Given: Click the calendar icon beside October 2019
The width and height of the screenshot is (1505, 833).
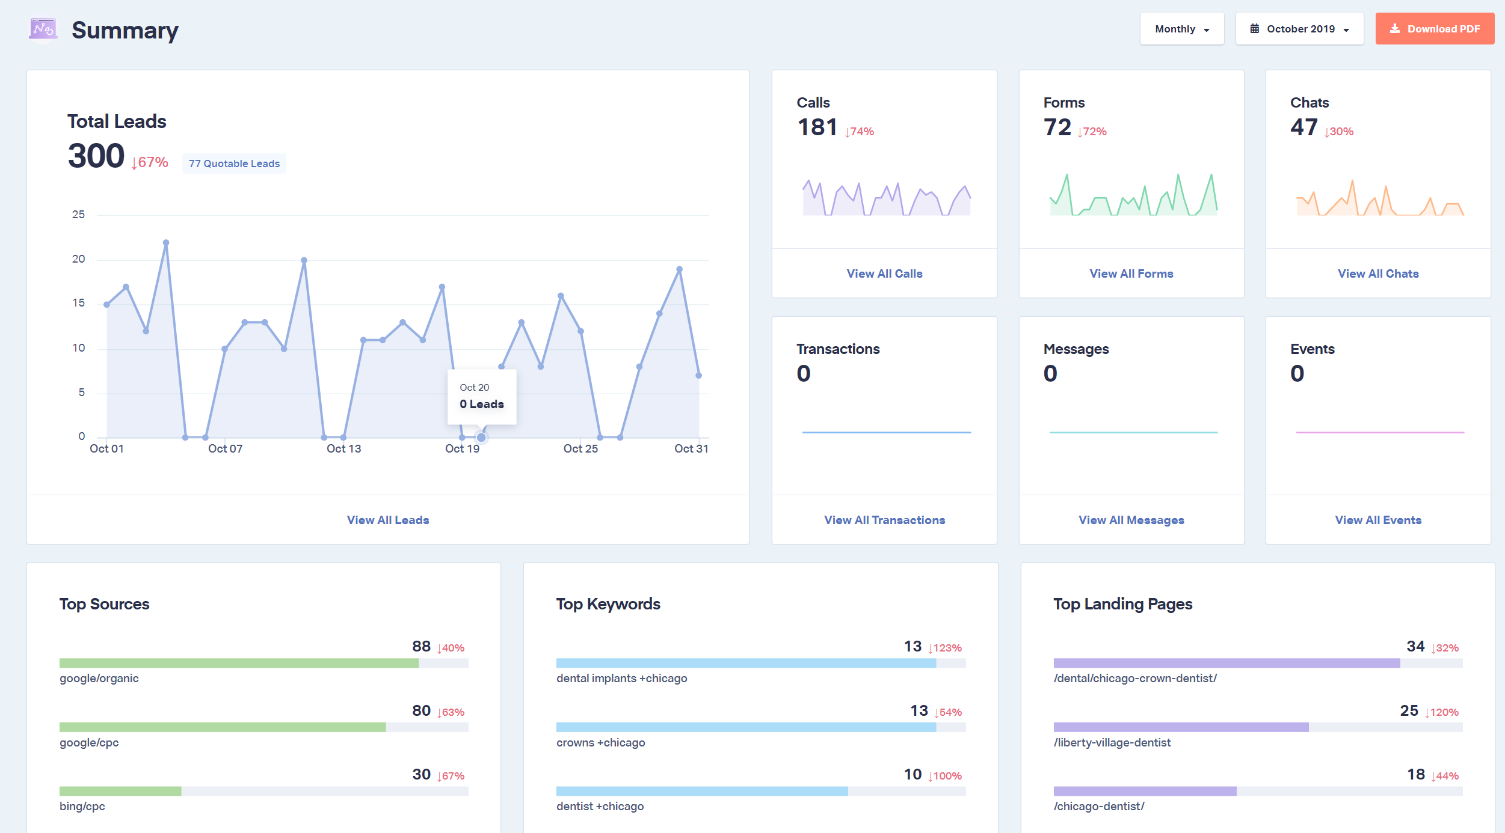Looking at the screenshot, I should (x=1255, y=29).
